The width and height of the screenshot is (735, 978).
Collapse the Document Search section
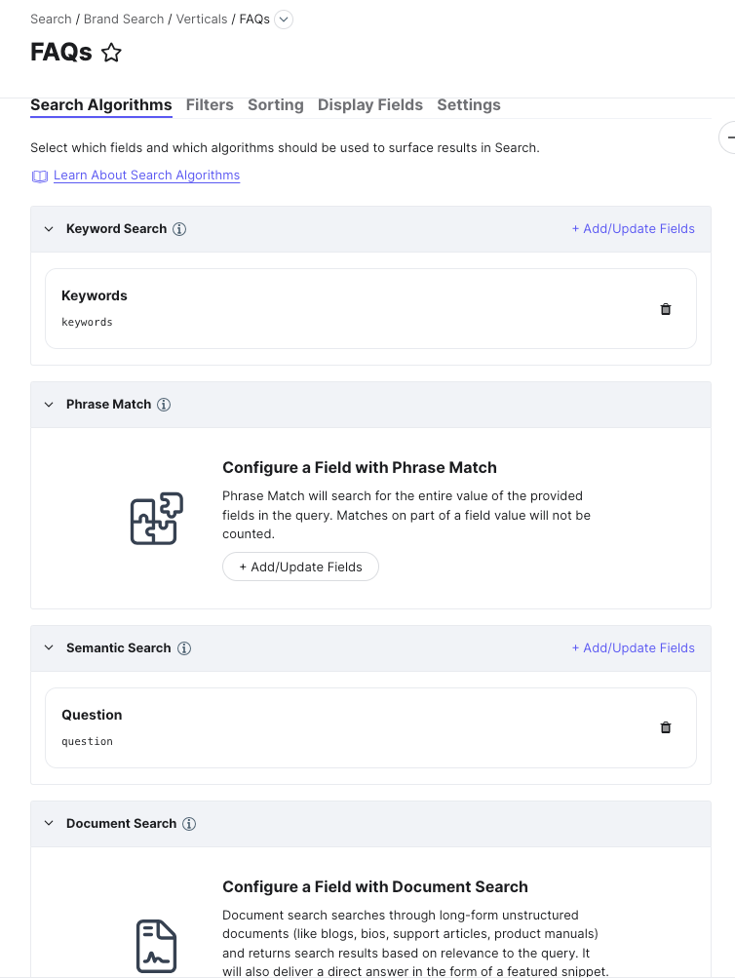49,823
